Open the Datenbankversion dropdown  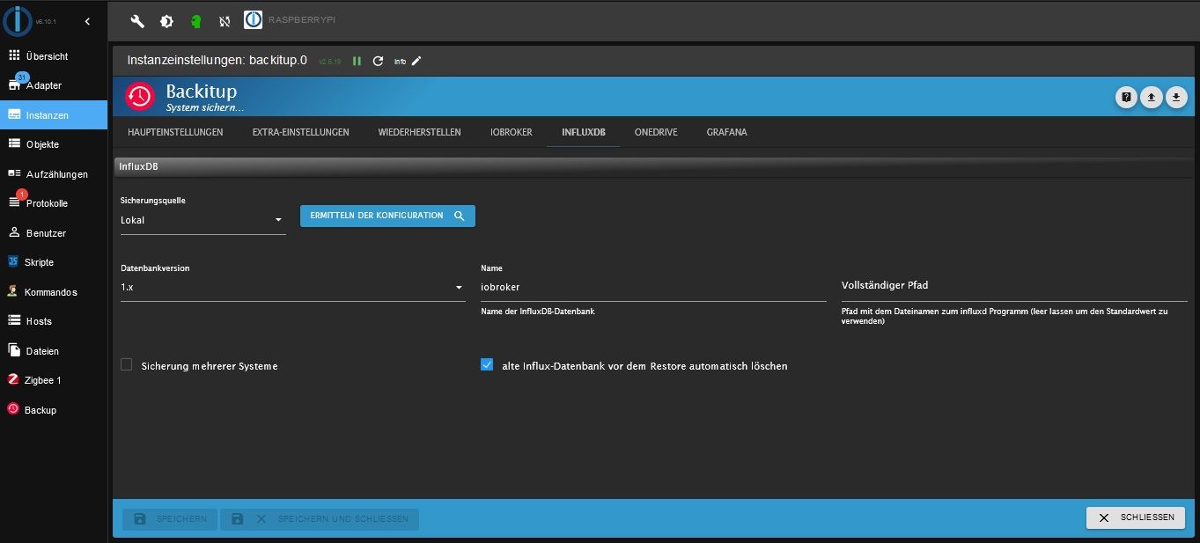pos(292,287)
